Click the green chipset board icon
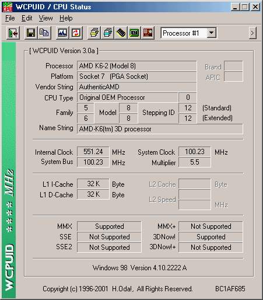 tap(134, 33)
